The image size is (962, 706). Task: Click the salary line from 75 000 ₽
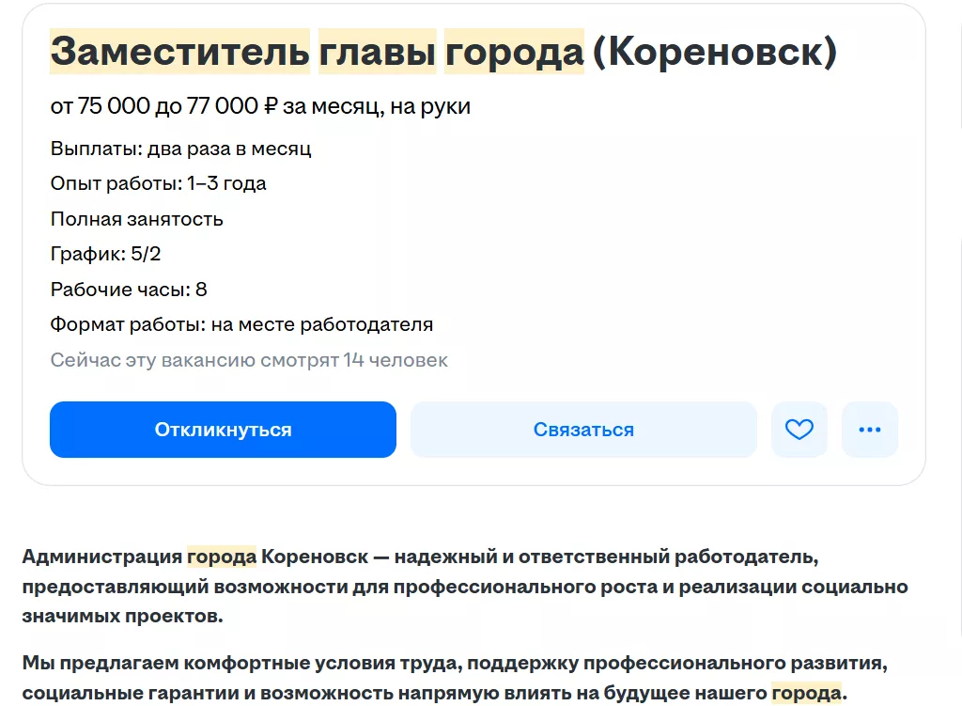coord(260,106)
